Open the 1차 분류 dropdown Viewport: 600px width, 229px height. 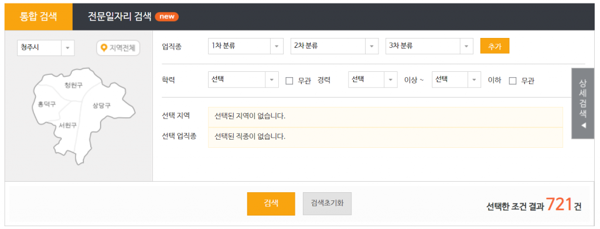coord(246,46)
